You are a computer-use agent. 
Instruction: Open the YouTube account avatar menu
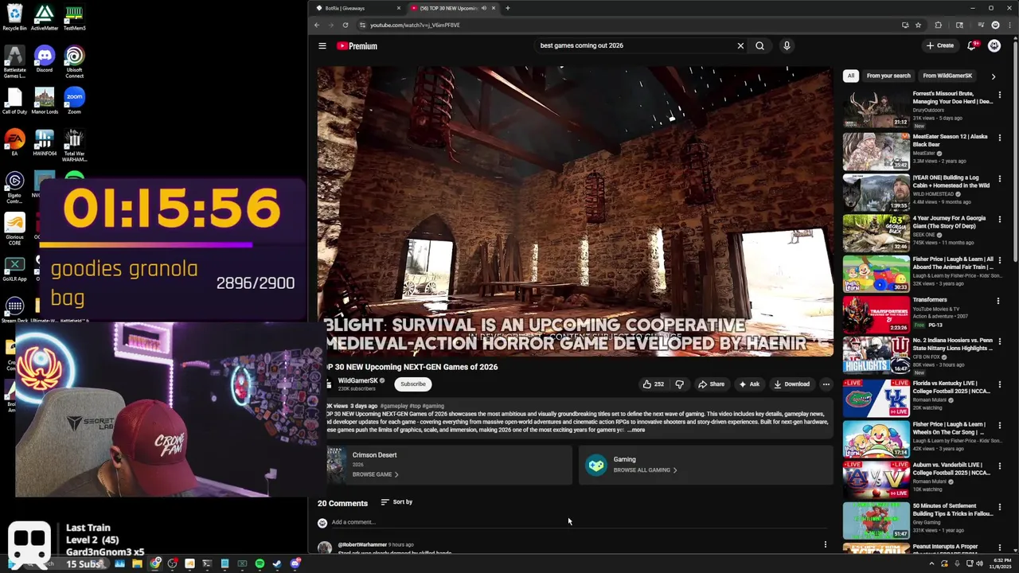pos(994,45)
